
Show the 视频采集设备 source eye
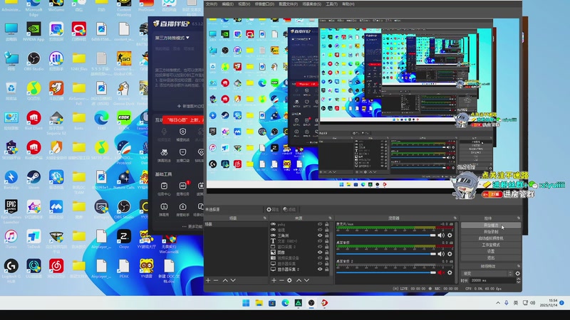point(320,258)
